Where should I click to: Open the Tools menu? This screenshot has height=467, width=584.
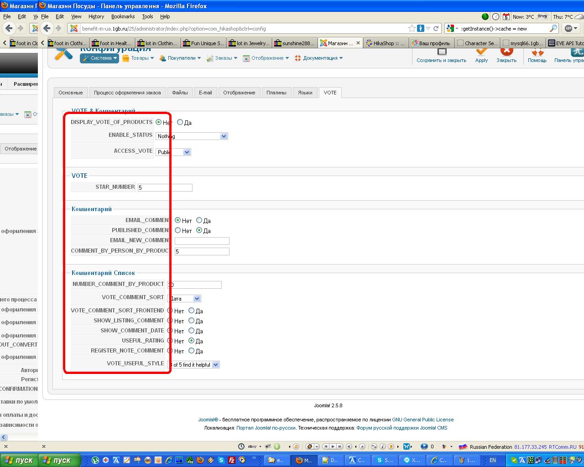[x=147, y=16]
